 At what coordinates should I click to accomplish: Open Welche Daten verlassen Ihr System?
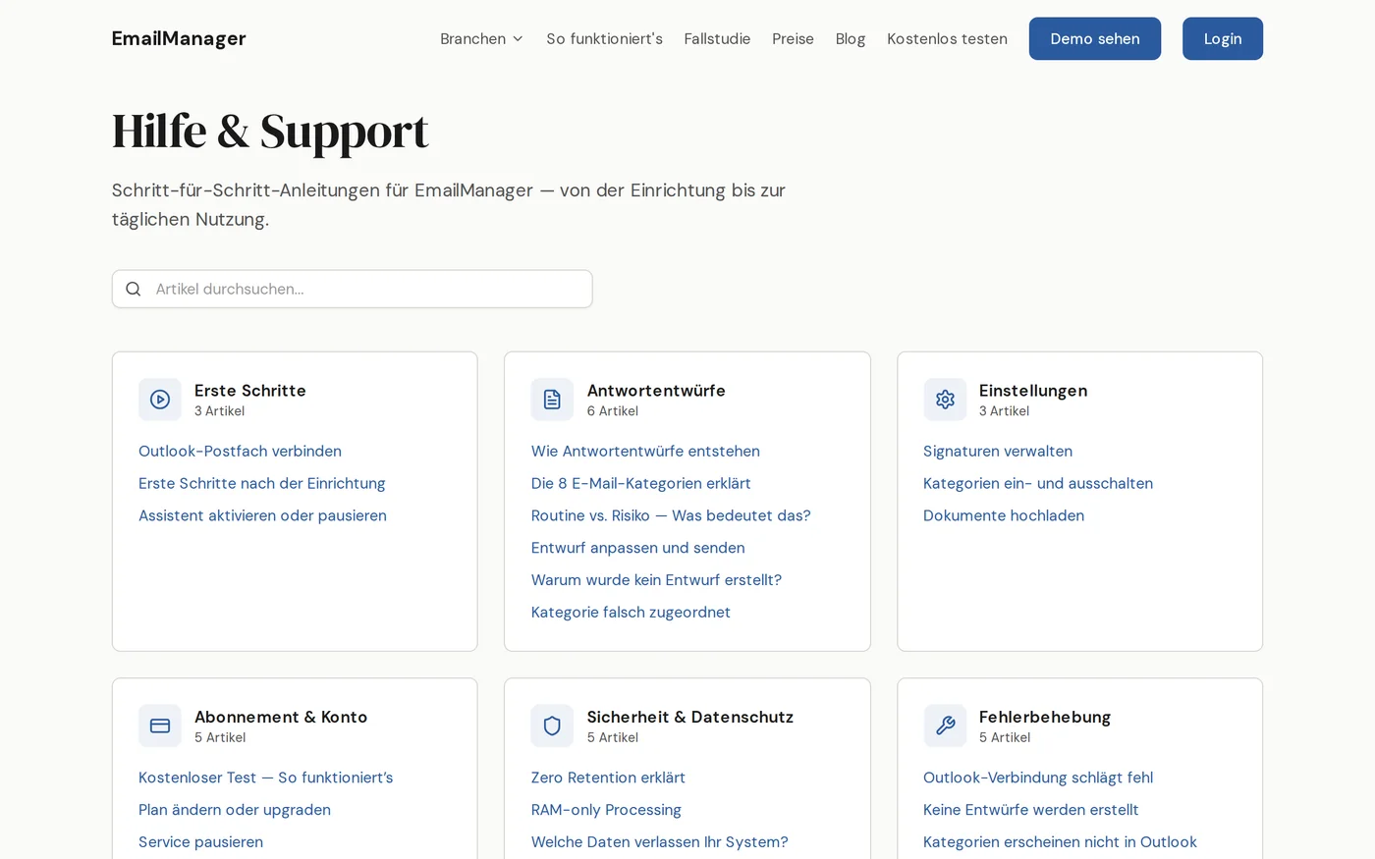click(659, 842)
